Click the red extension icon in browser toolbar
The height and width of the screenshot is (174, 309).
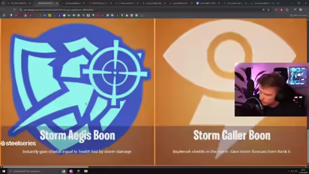point(281,10)
